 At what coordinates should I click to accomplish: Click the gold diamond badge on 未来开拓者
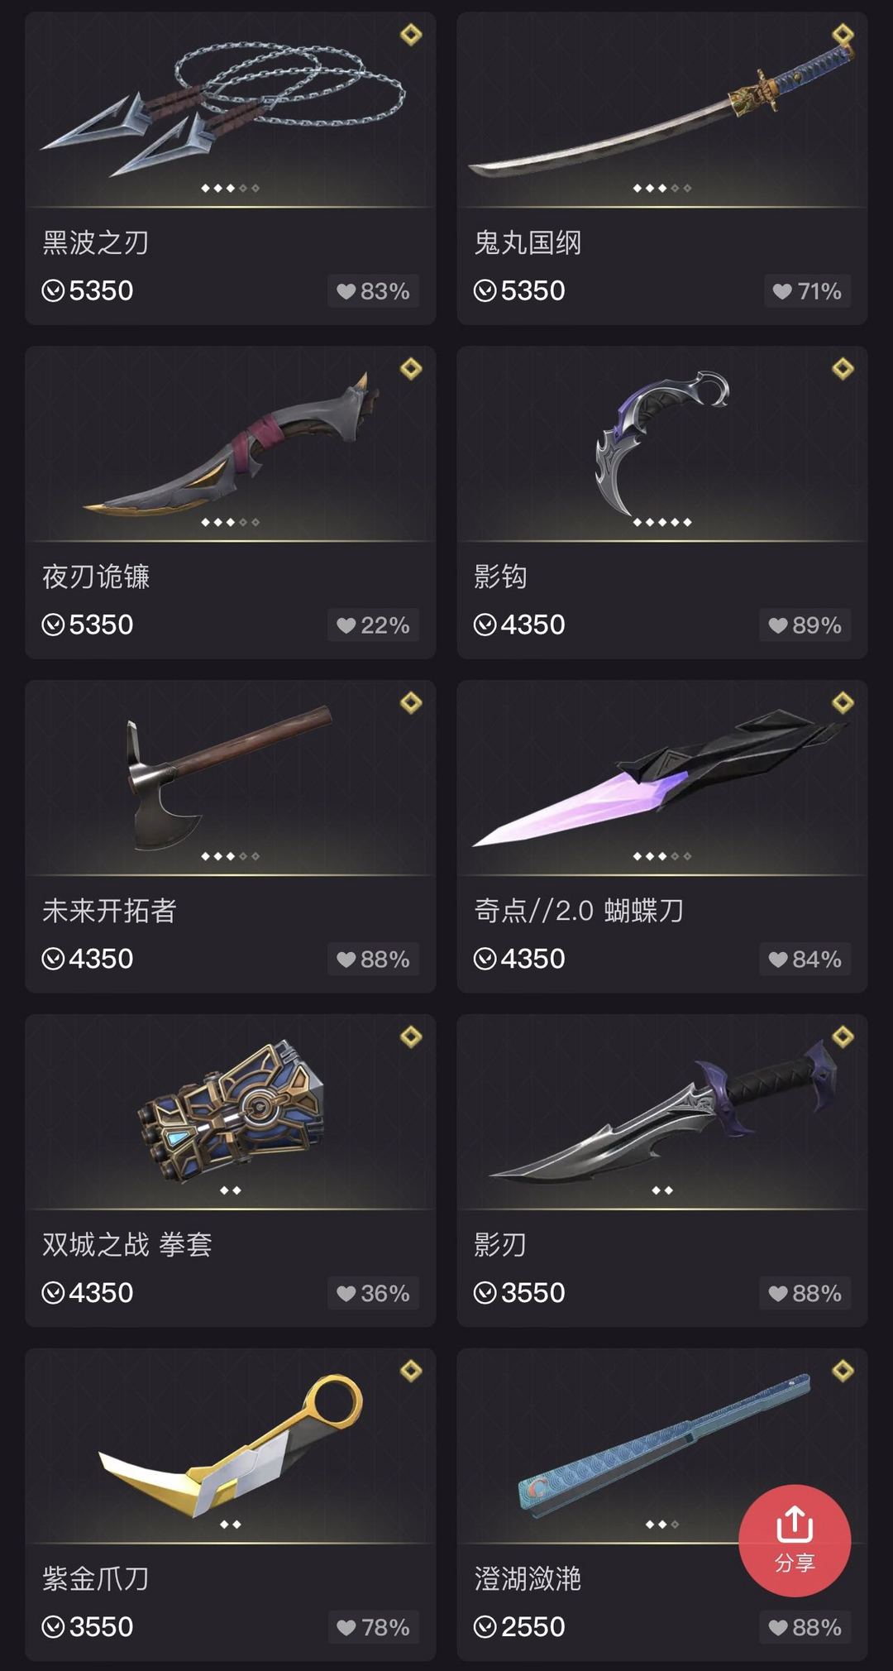click(x=411, y=703)
